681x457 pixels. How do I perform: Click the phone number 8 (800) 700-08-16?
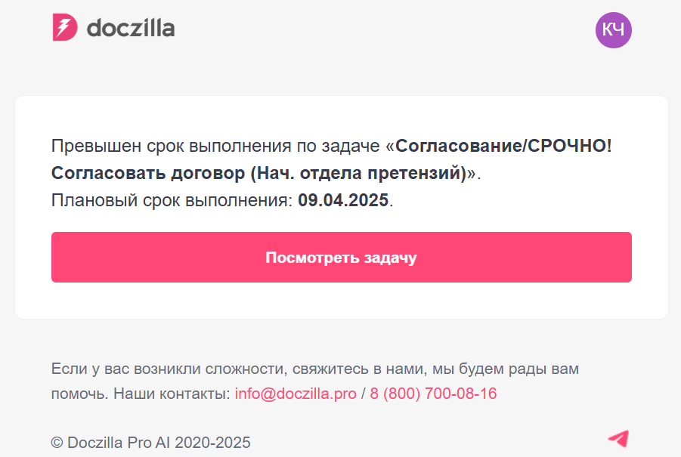pos(433,394)
